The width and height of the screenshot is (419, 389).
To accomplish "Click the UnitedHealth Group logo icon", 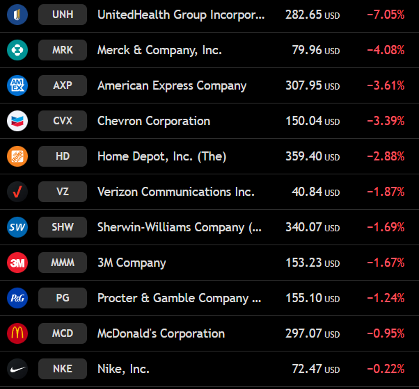I will (17, 15).
